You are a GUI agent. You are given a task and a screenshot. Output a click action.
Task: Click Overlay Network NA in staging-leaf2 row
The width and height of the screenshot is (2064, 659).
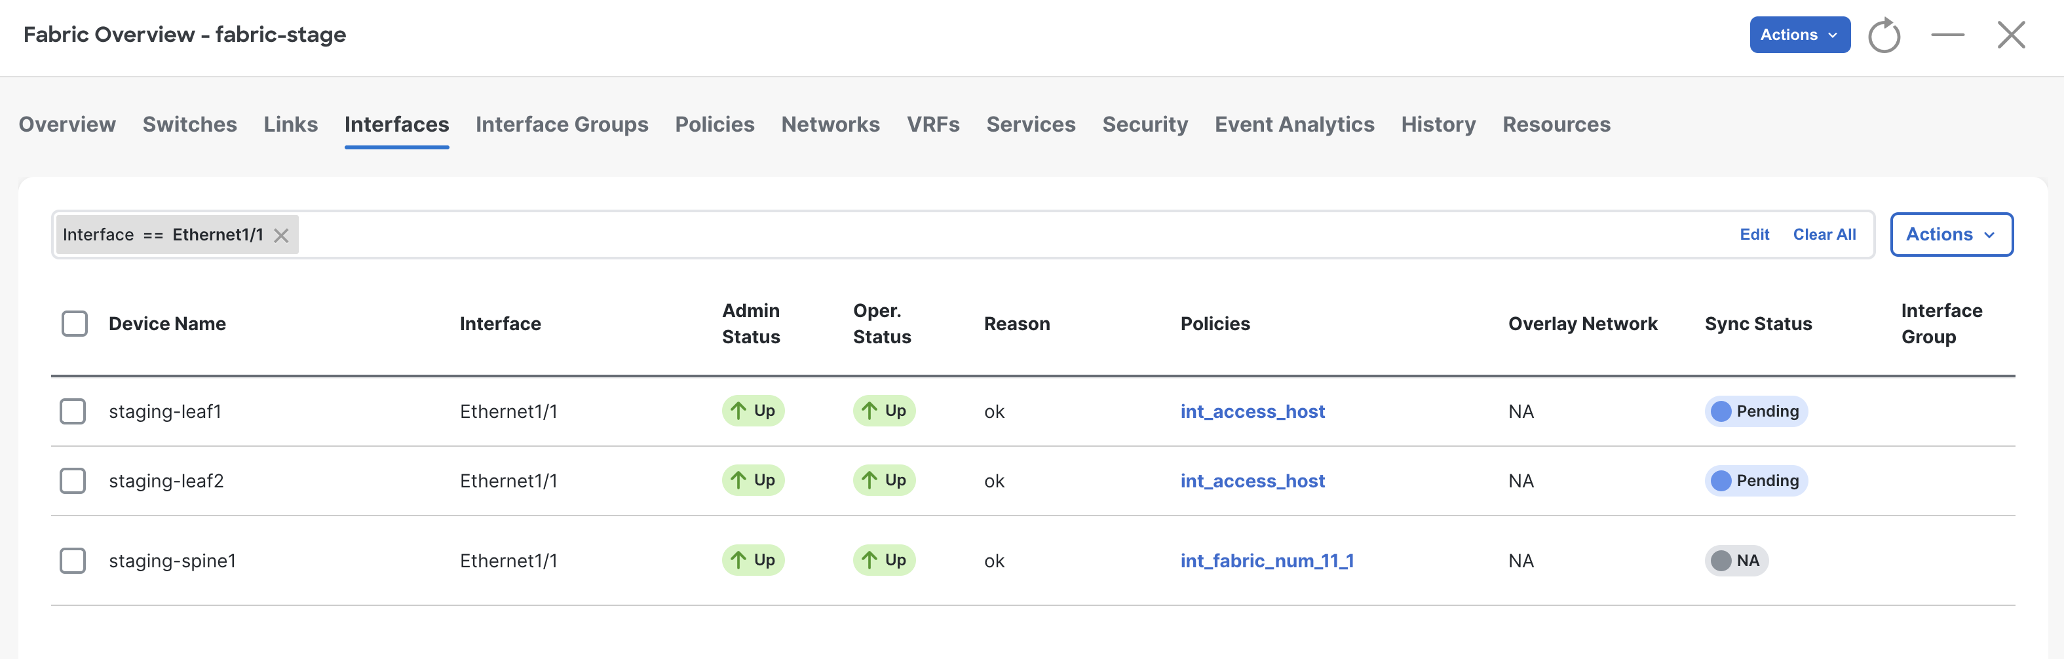tap(1521, 481)
